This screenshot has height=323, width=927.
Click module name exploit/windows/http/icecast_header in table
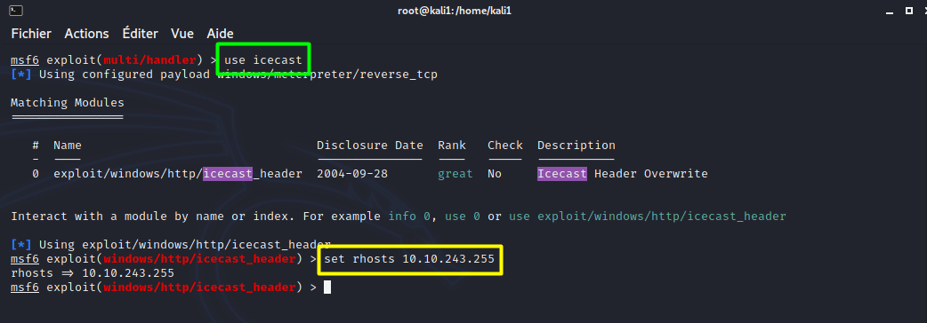click(x=178, y=174)
